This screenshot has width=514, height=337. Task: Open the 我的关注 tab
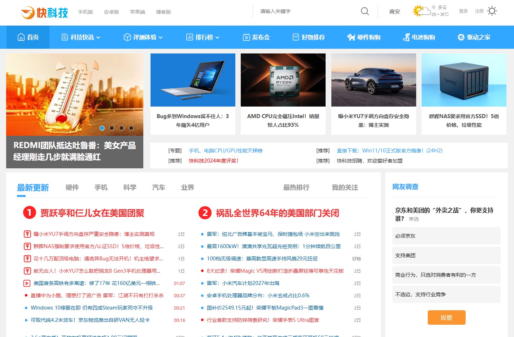(345, 187)
